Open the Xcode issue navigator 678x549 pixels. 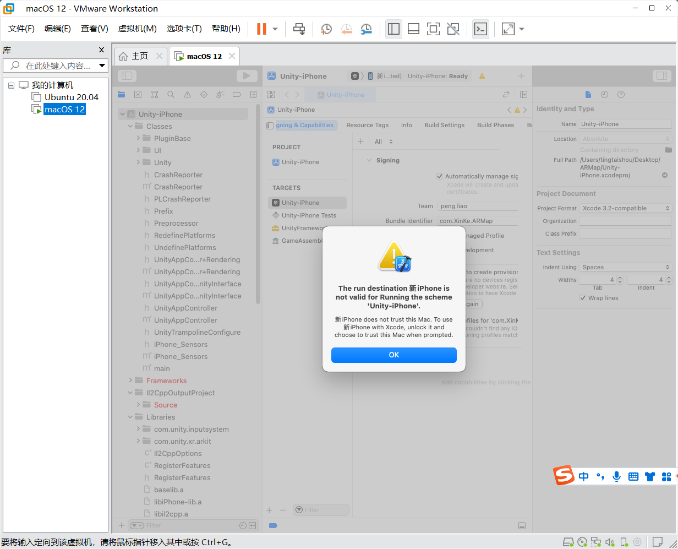187,94
